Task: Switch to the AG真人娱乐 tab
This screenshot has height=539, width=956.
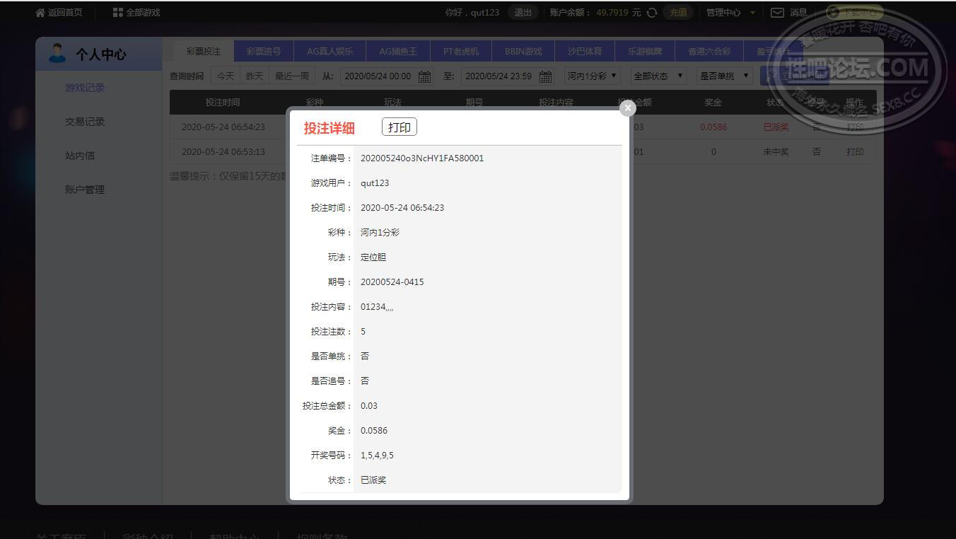Action: click(x=330, y=52)
